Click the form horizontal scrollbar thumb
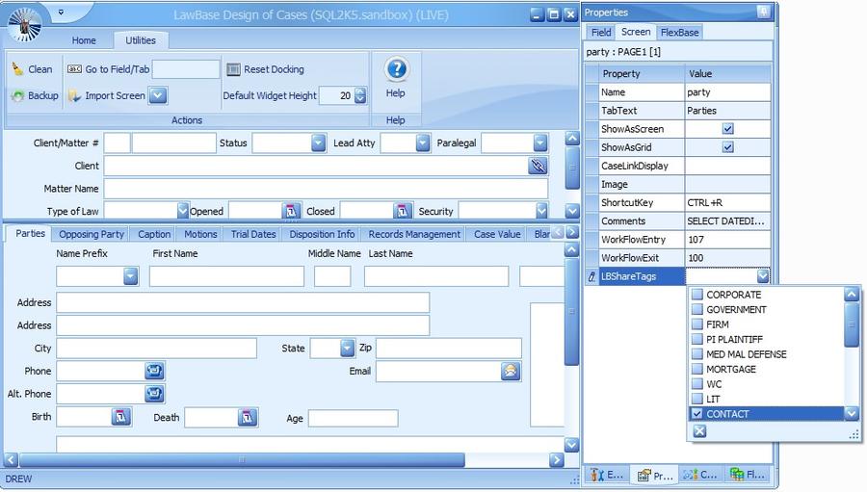Image resolution: width=867 pixels, height=492 pixels. pyautogui.click(x=242, y=459)
